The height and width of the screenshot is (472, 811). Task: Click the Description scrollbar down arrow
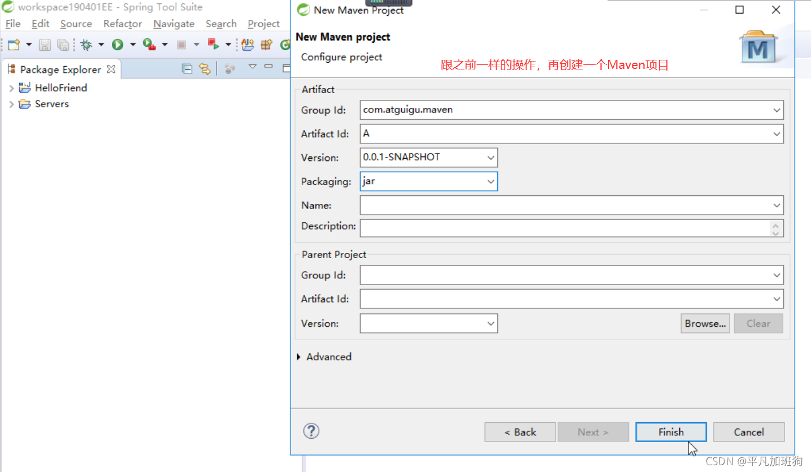pyautogui.click(x=776, y=233)
